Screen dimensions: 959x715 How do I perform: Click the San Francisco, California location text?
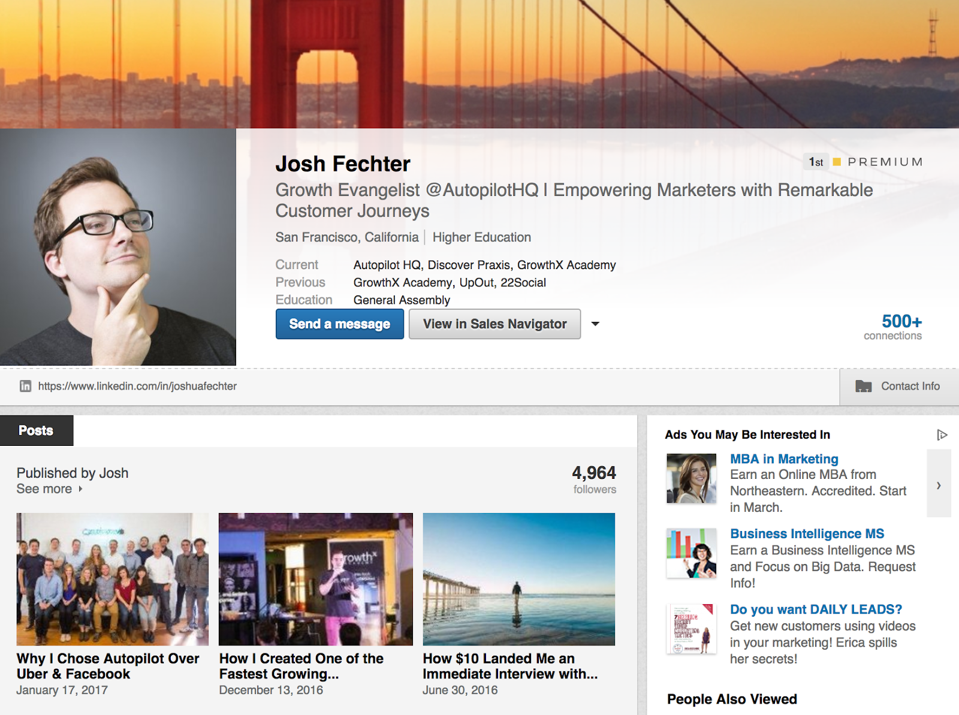pos(347,237)
